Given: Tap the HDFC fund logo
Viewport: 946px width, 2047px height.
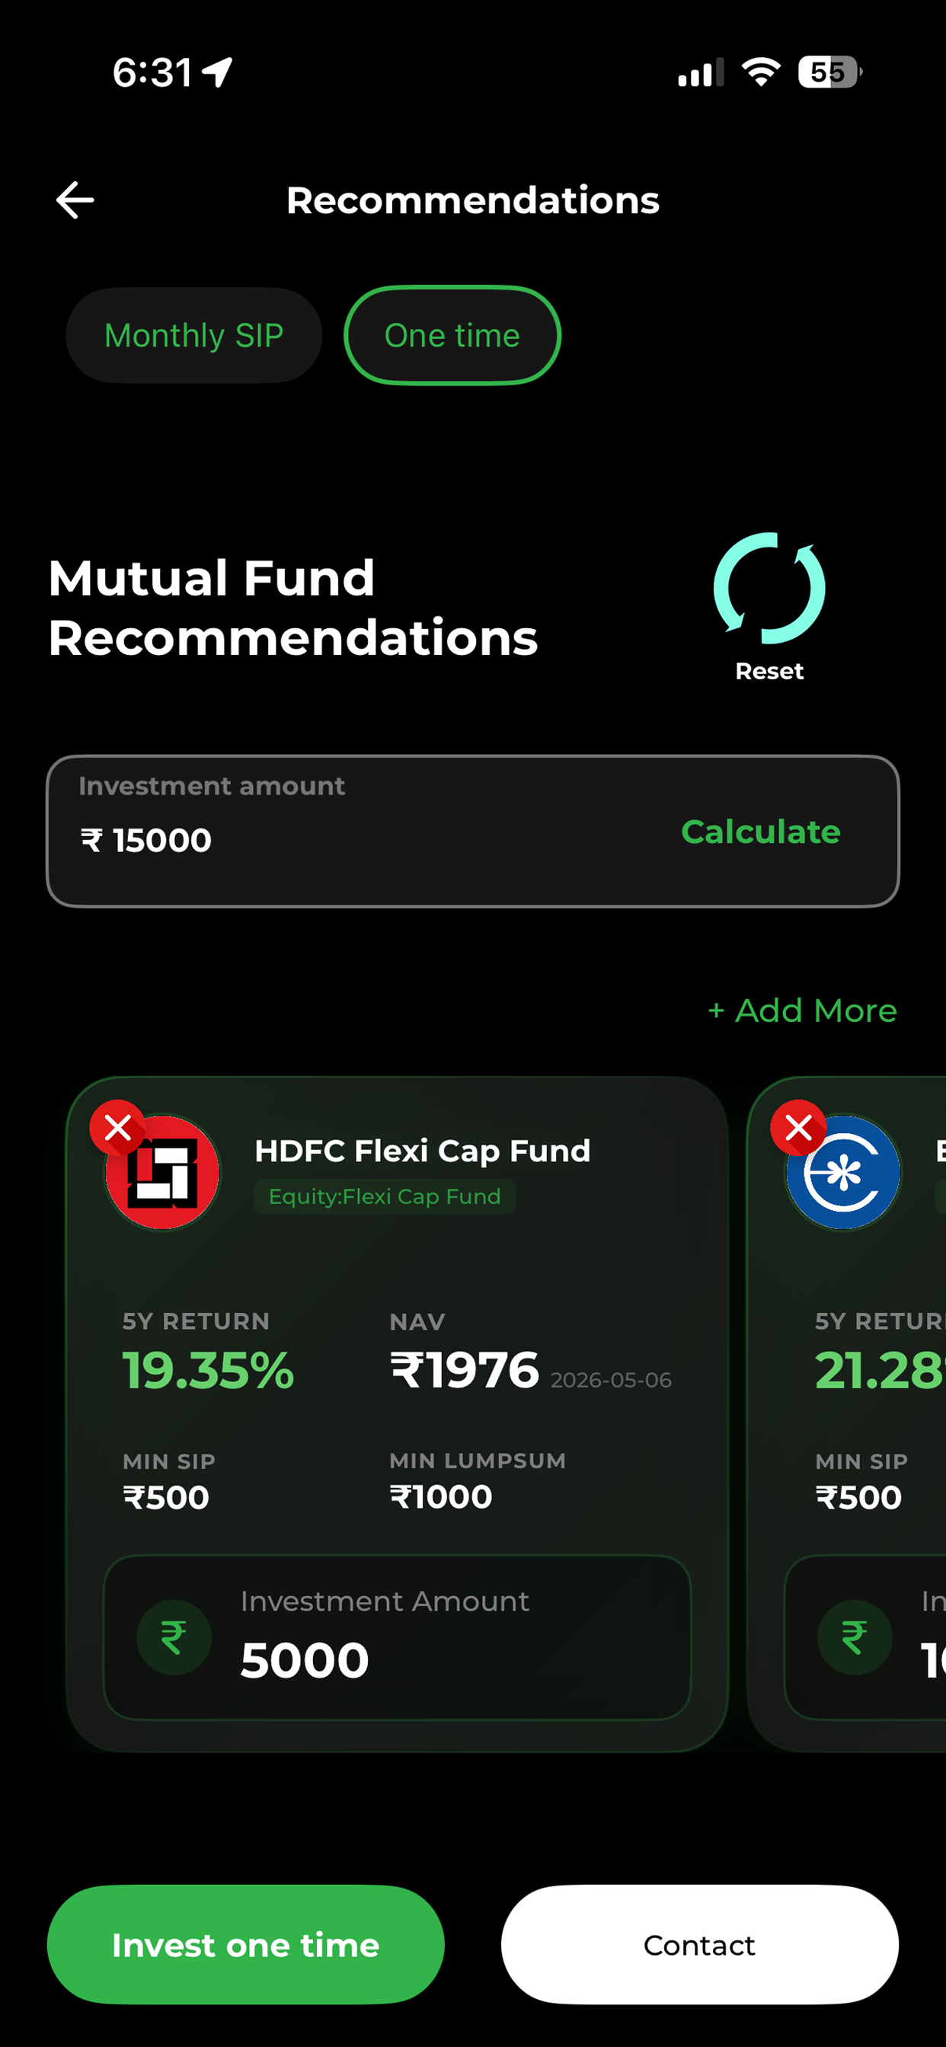Looking at the screenshot, I should pyautogui.click(x=163, y=1172).
